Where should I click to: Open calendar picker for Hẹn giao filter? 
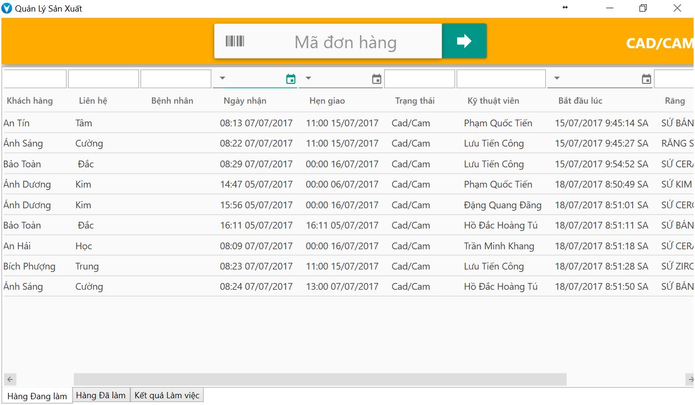coord(376,80)
